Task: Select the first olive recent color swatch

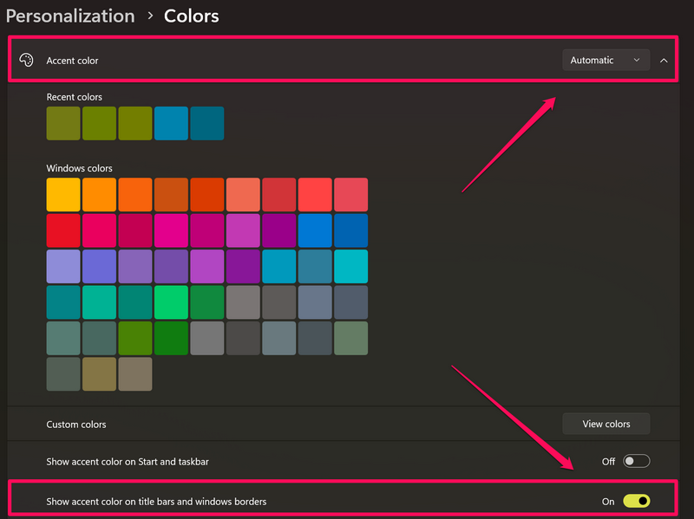Action: click(x=63, y=123)
